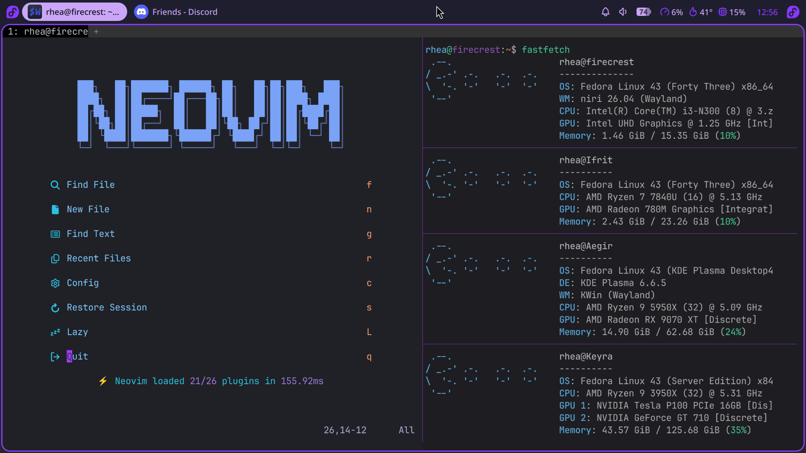Viewport: 806px width, 453px height.
Task: Click the shortcut key c for Config
Action: tap(369, 283)
